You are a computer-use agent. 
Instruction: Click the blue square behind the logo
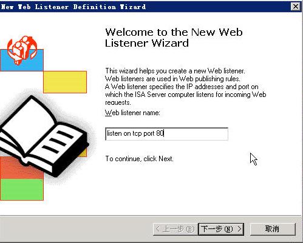(x=22, y=60)
